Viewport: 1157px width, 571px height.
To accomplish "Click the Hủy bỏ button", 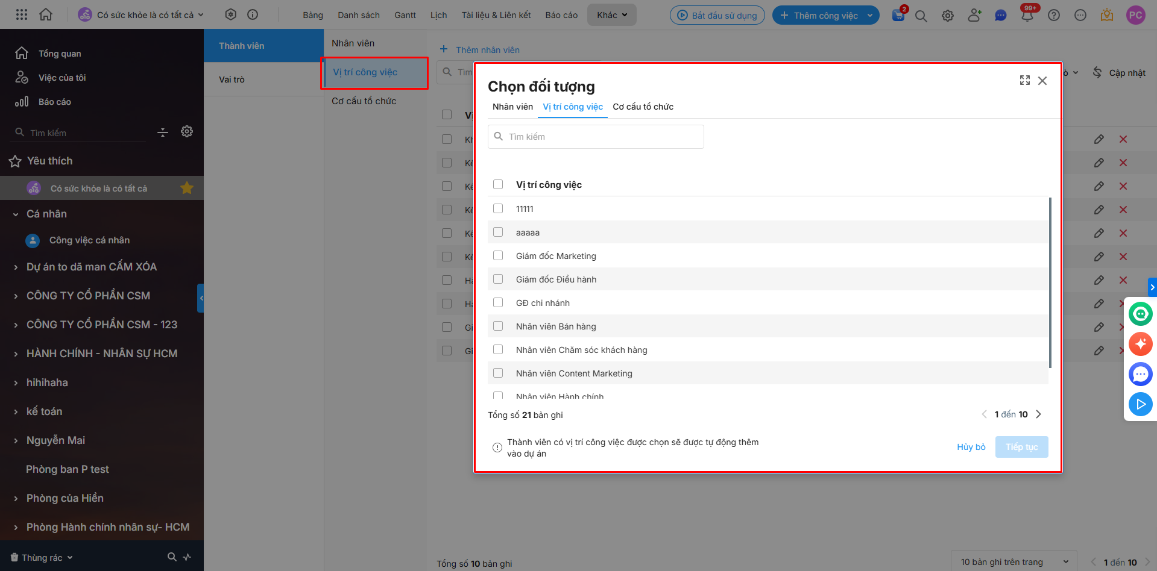I will tap(971, 447).
